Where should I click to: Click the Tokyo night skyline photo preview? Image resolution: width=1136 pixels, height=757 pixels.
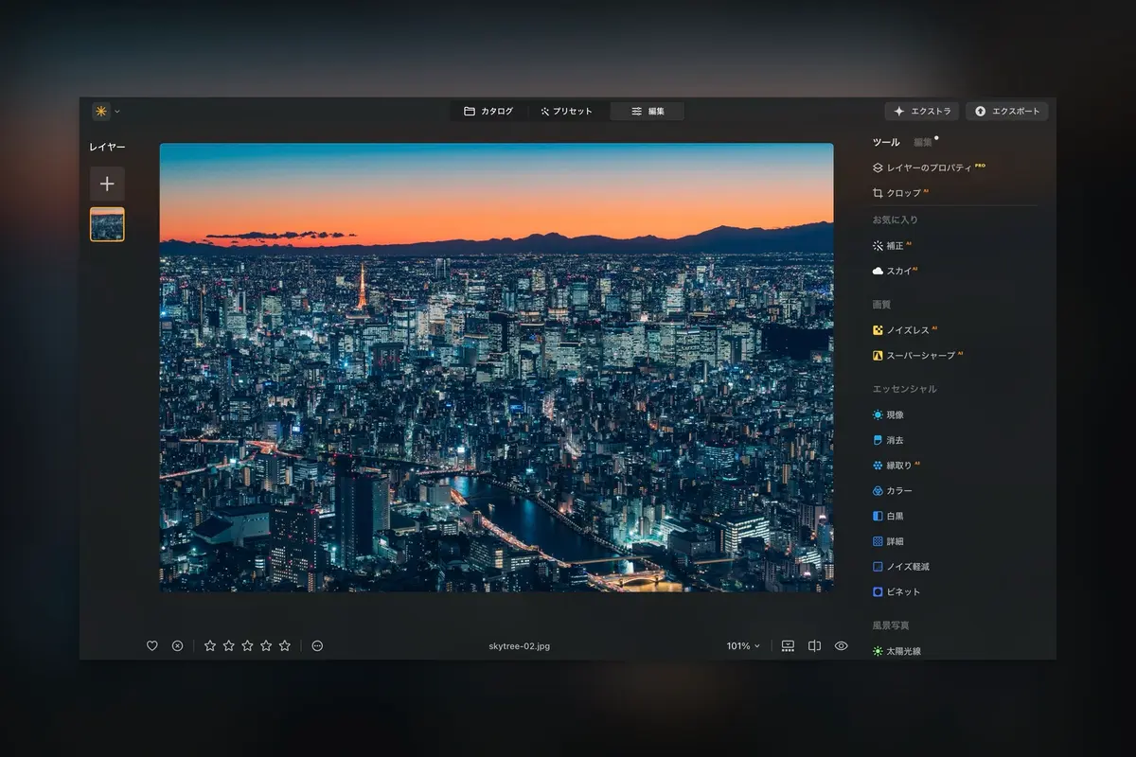496,368
